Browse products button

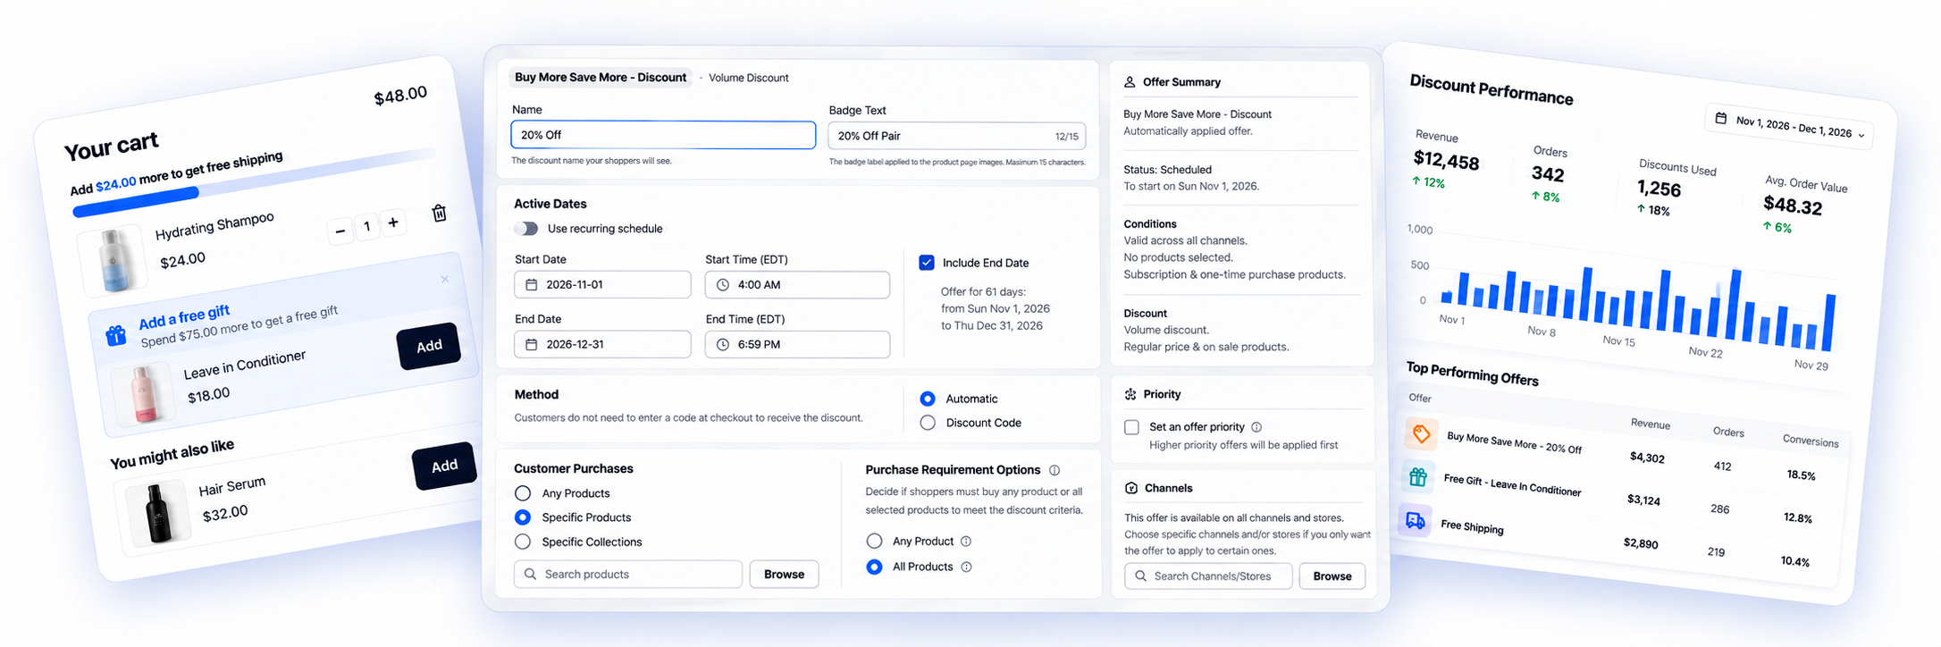[x=784, y=574]
